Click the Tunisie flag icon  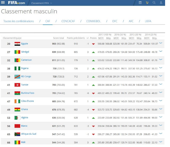point(17,85)
